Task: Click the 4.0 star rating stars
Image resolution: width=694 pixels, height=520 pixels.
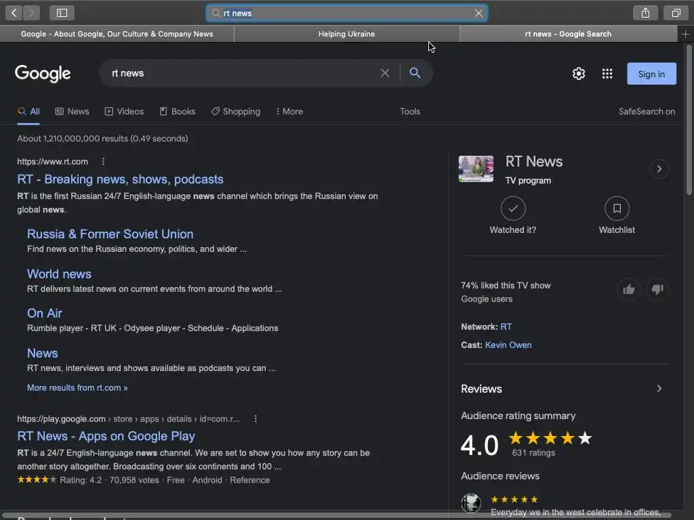Action: point(550,438)
